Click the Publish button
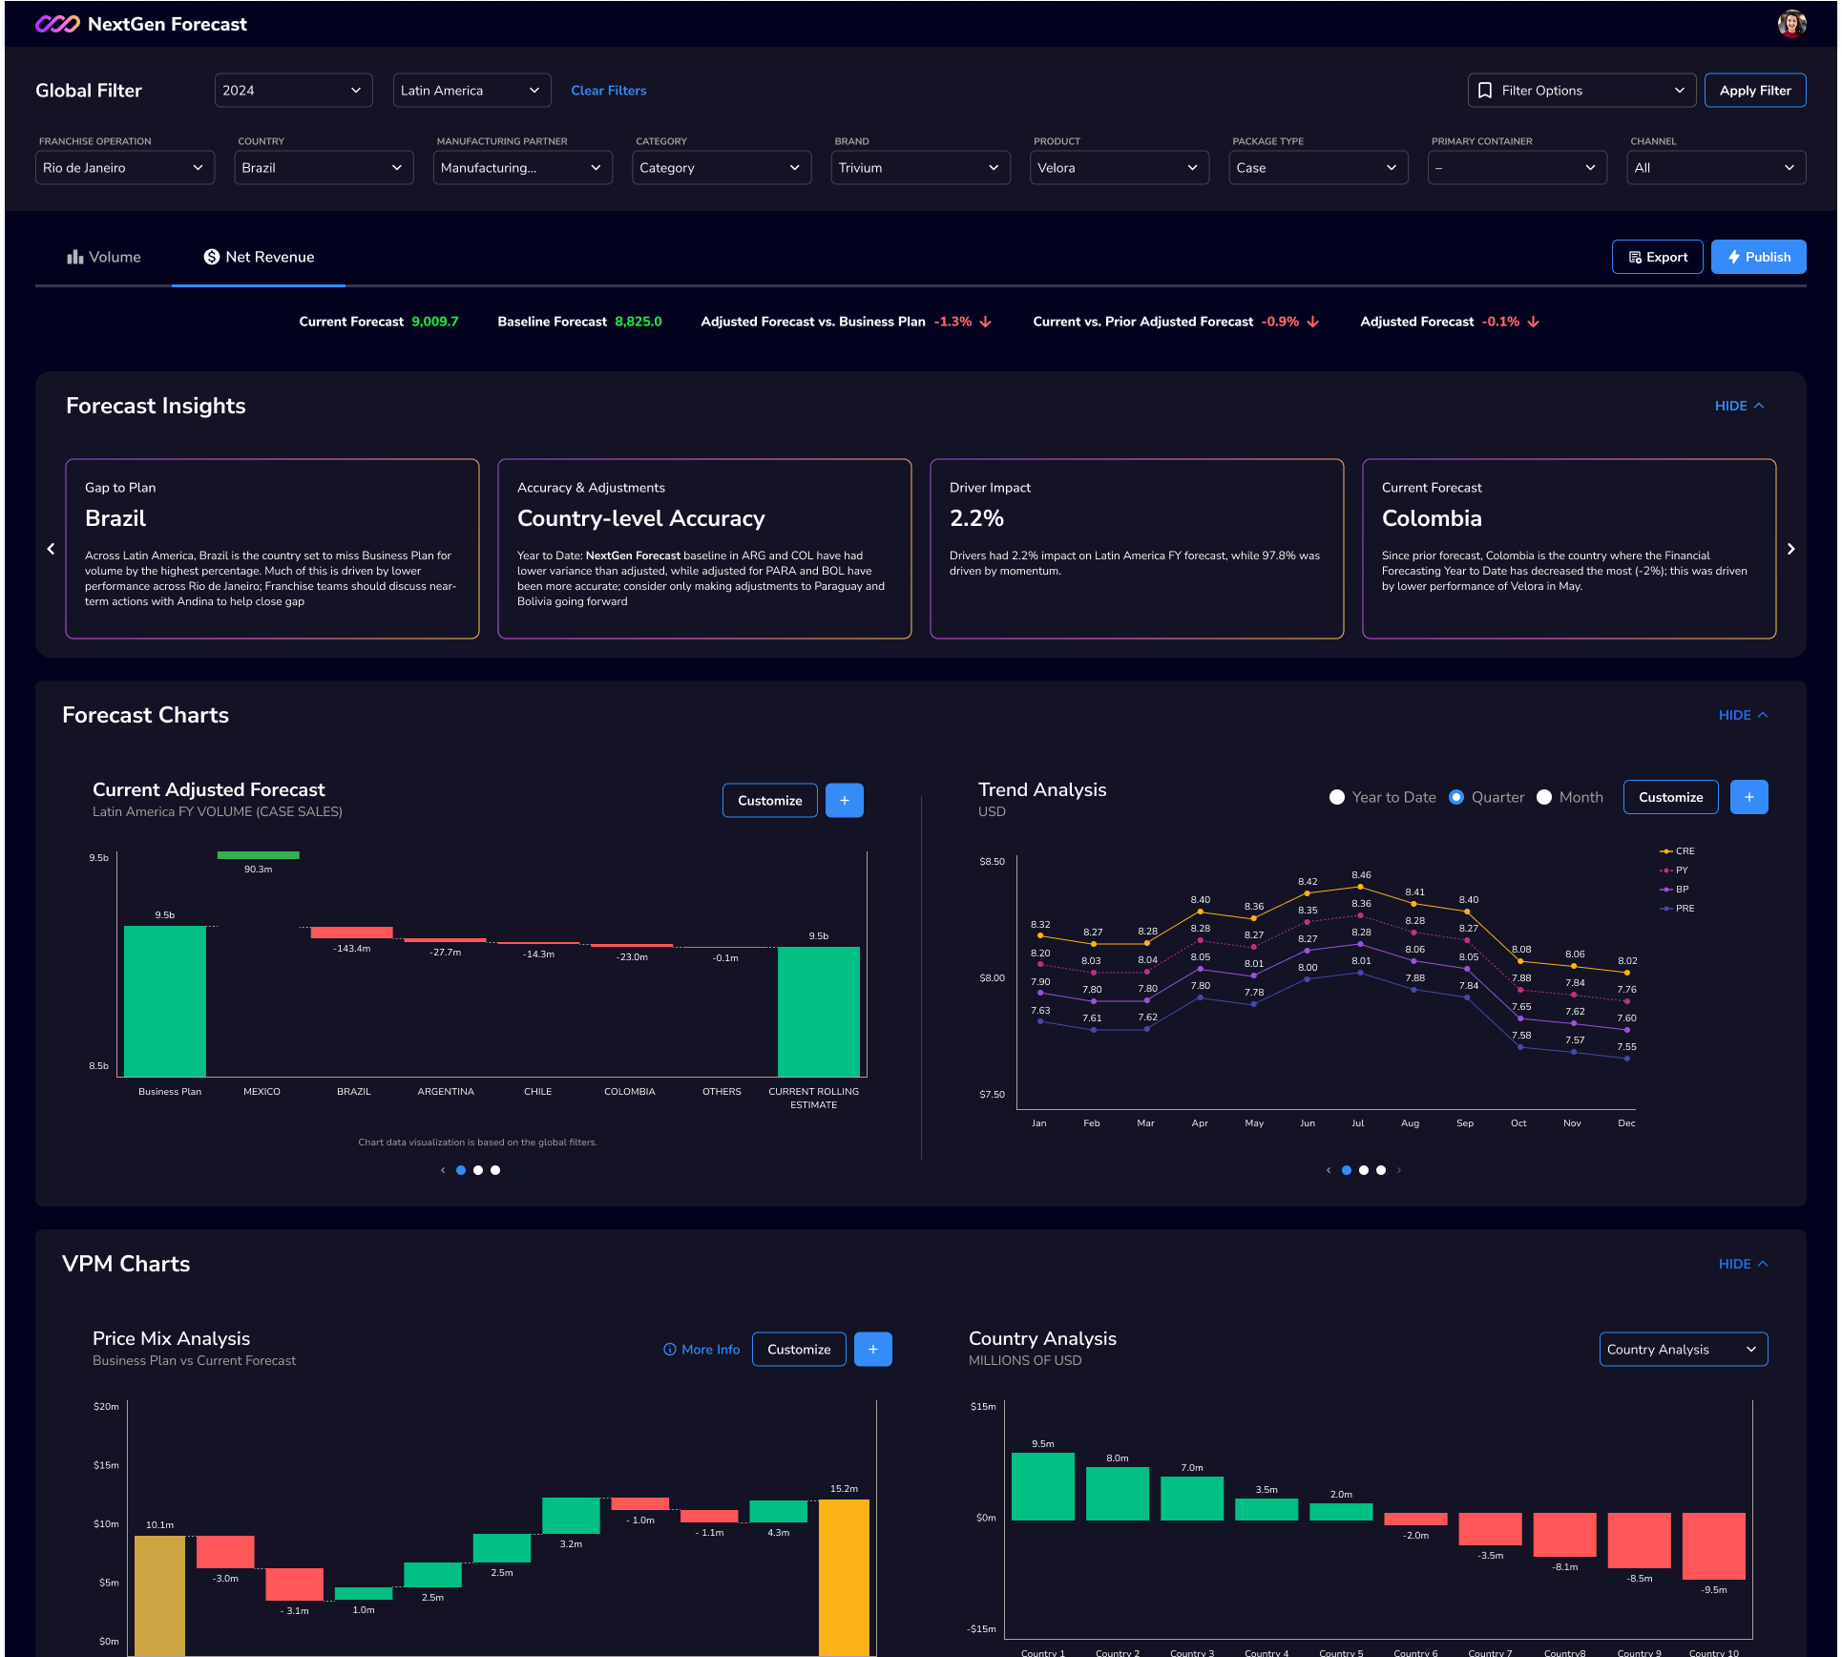 coord(1759,257)
